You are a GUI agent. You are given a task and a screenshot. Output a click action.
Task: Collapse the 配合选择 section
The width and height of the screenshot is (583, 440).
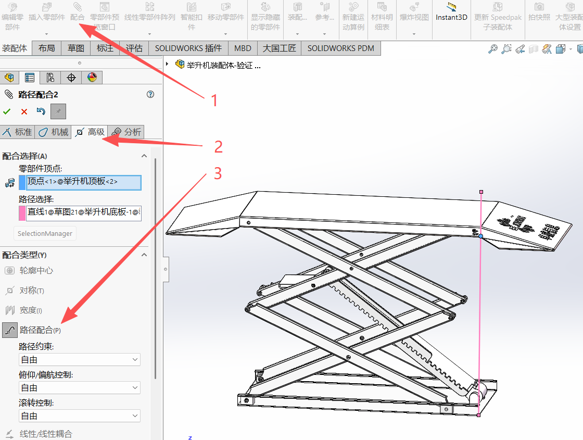(144, 156)
